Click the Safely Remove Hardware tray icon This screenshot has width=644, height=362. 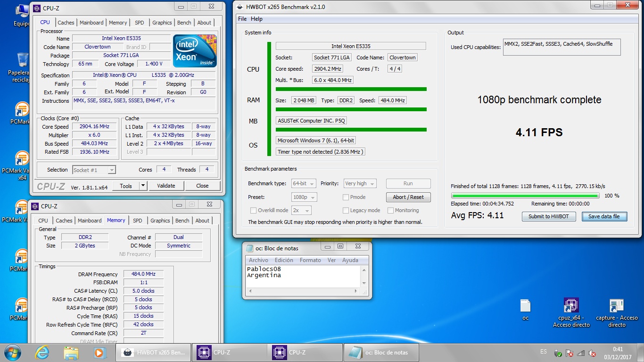pyautogui.click(x=558, y=353)
